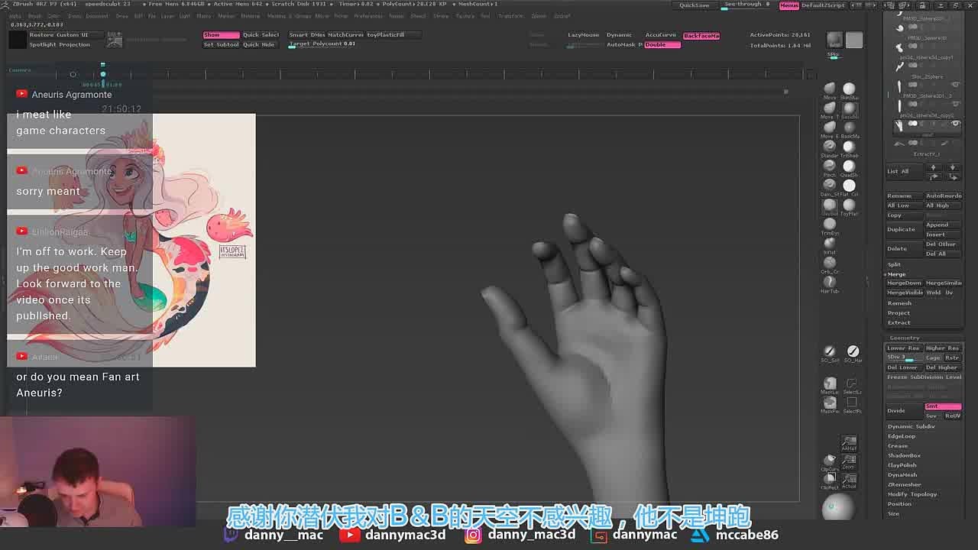The height and width of the screenshot is (550, 978).
Task: Toggle visibility eye of selected subtool
Action: point(955,124)
